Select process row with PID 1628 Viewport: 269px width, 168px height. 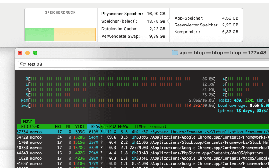pos(143,158)
